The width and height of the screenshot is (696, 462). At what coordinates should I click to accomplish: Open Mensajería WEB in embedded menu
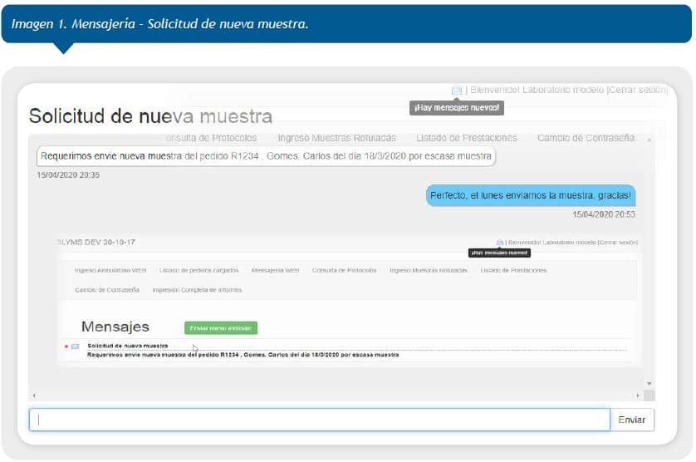point(275,270)
